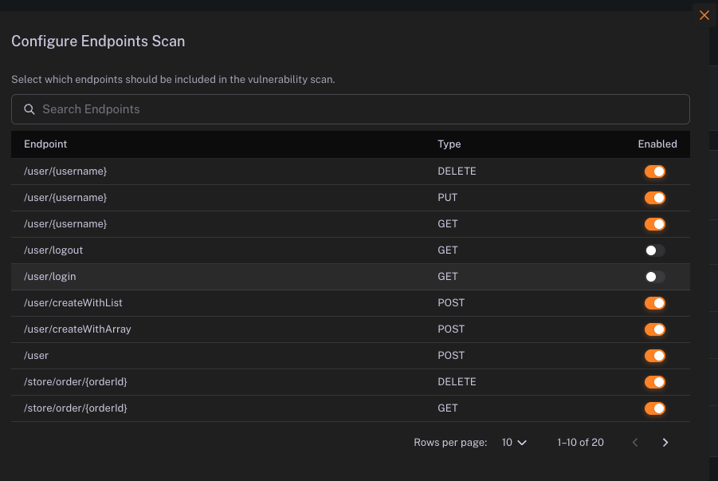This screenshot has width=718, height=481.
Task: Enable the /user/logout endpoint toggle
Action: [x=655, y=250]
